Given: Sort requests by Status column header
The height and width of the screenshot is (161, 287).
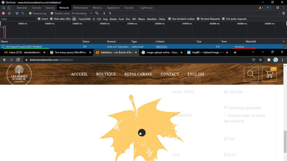Looking at the screenshot, I should point(94,42).
